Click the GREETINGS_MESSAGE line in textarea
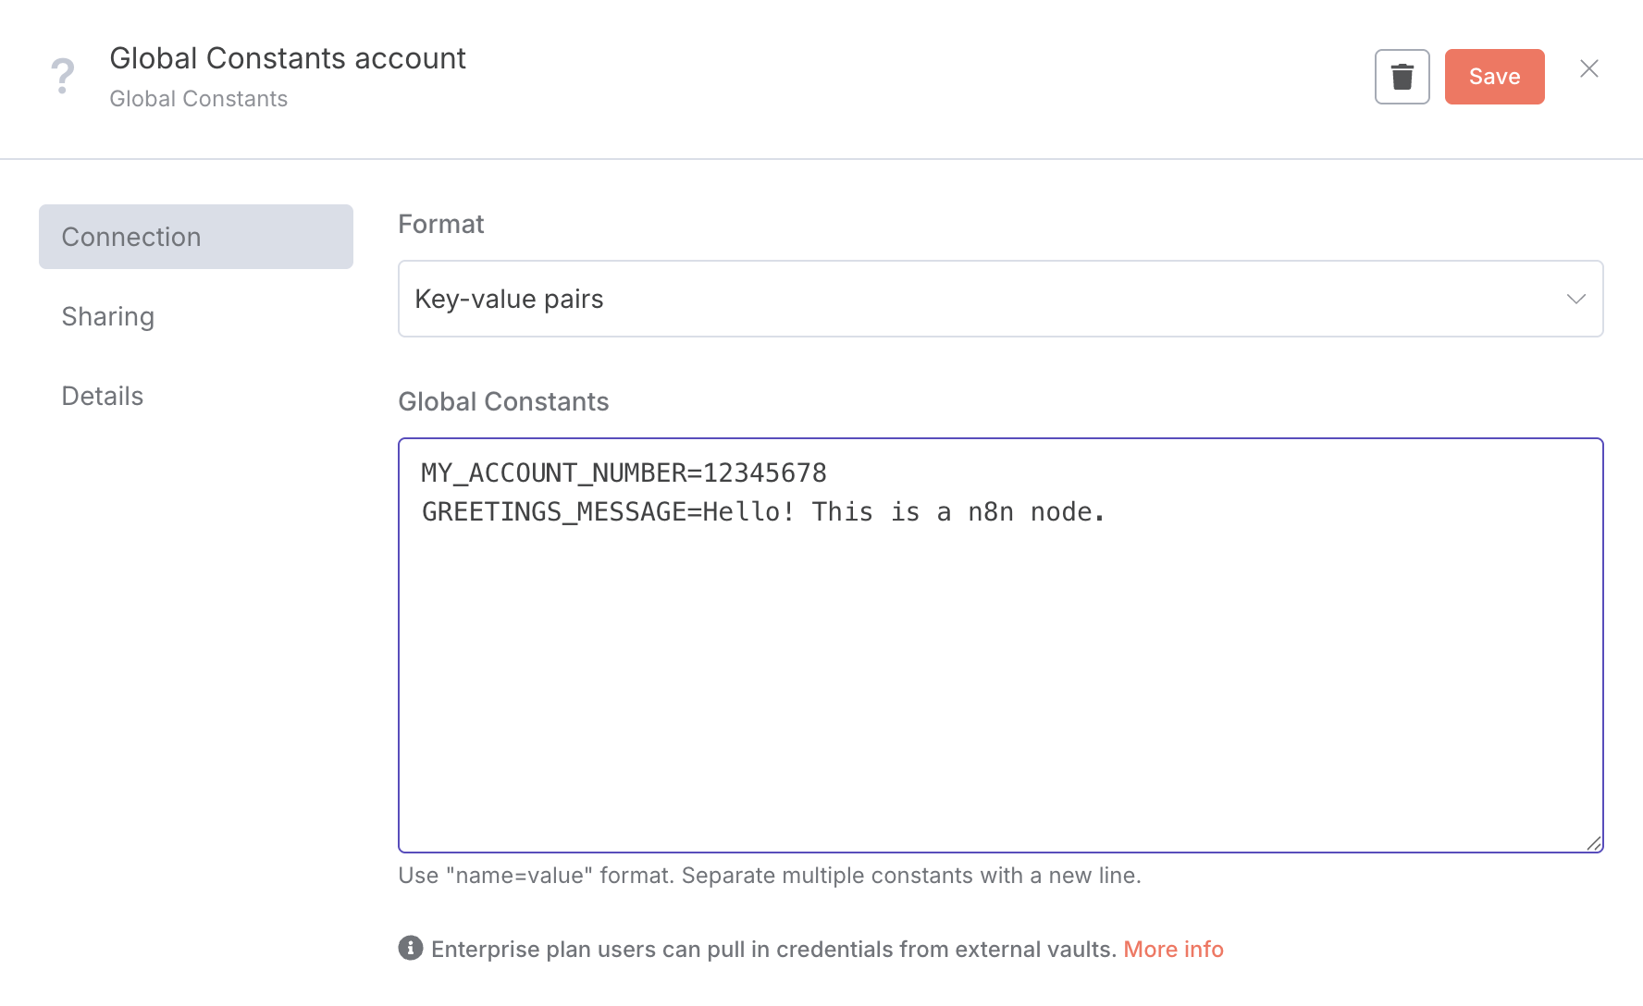Viewport: 1643px width, 1006px height. tap(763, 511)
